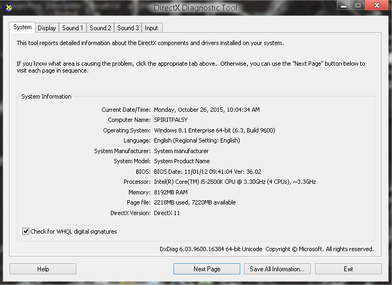Click the DirectX Diagnostic Tool title bar text
The image size is (392, 285).
[x=195, y=8]
